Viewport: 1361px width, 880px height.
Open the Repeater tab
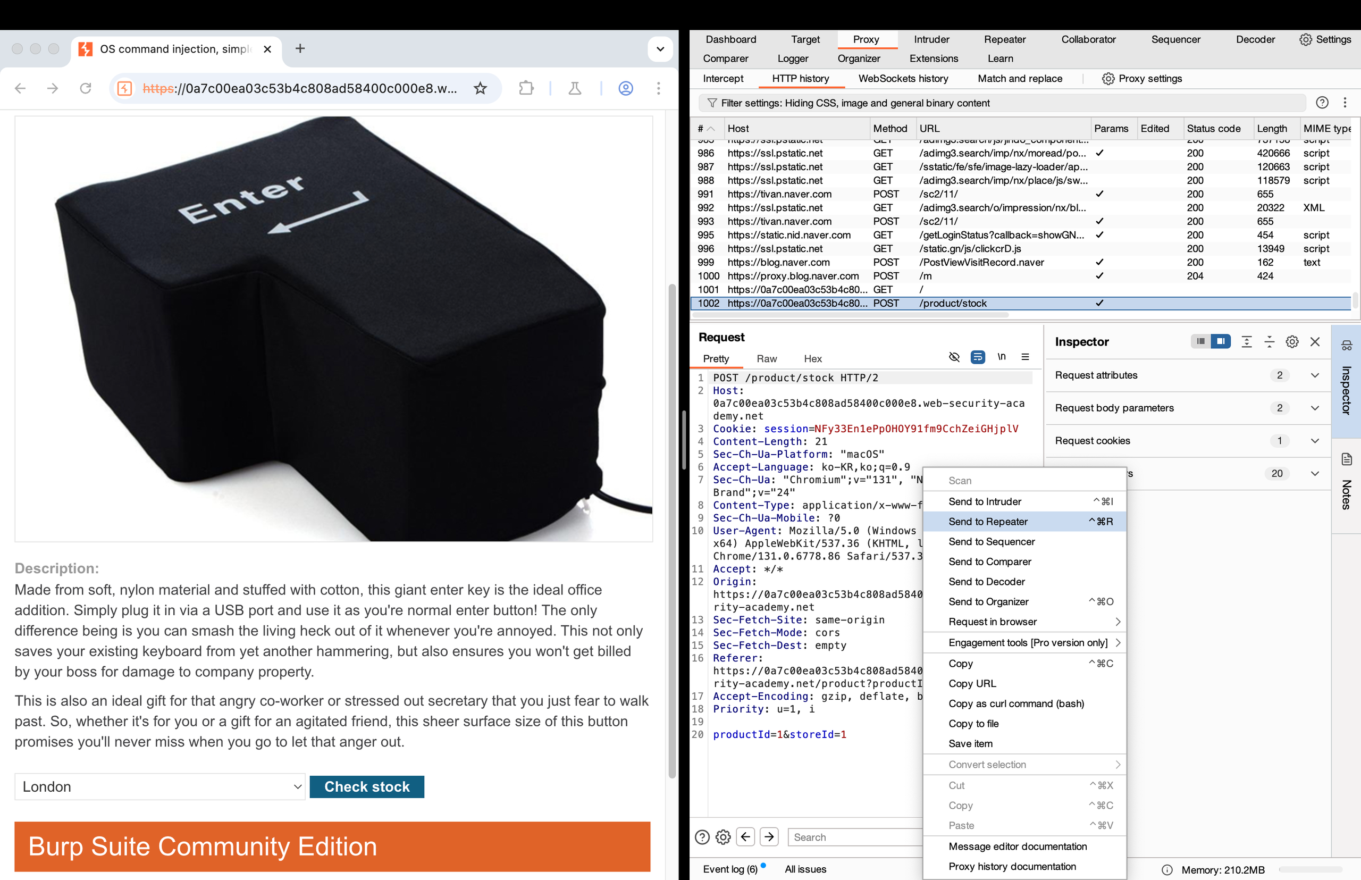tap(1004, 39)
